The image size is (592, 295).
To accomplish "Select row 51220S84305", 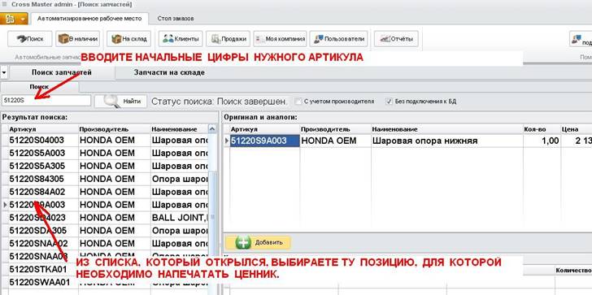I will (105, 179).
